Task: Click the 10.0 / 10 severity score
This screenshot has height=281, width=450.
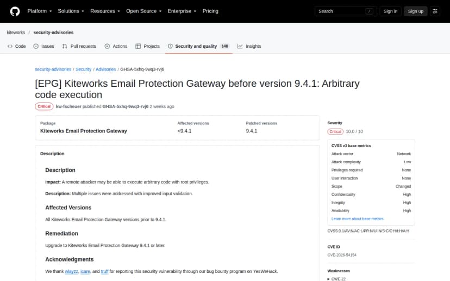Action: pos(354,131)
